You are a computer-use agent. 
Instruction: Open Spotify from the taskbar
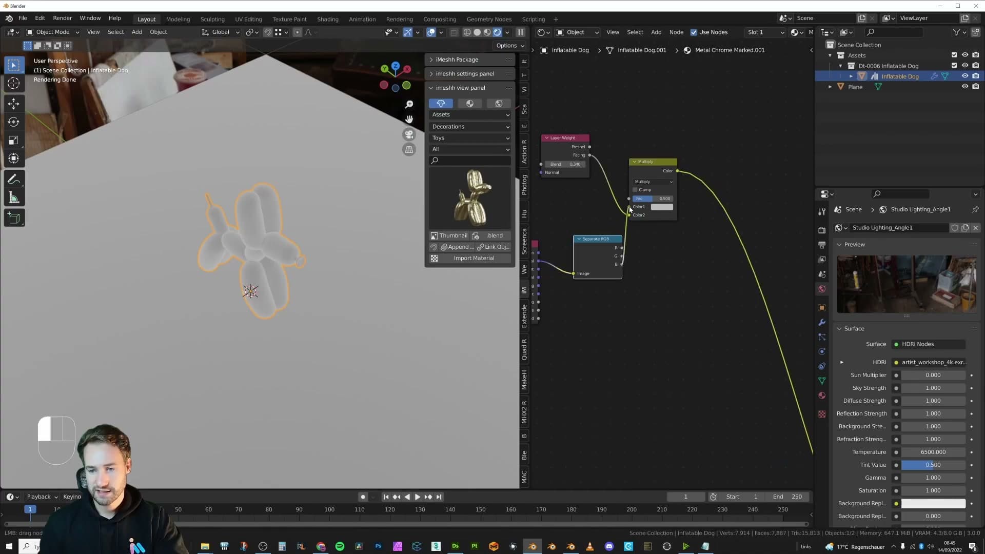click(x=340, y=547)
